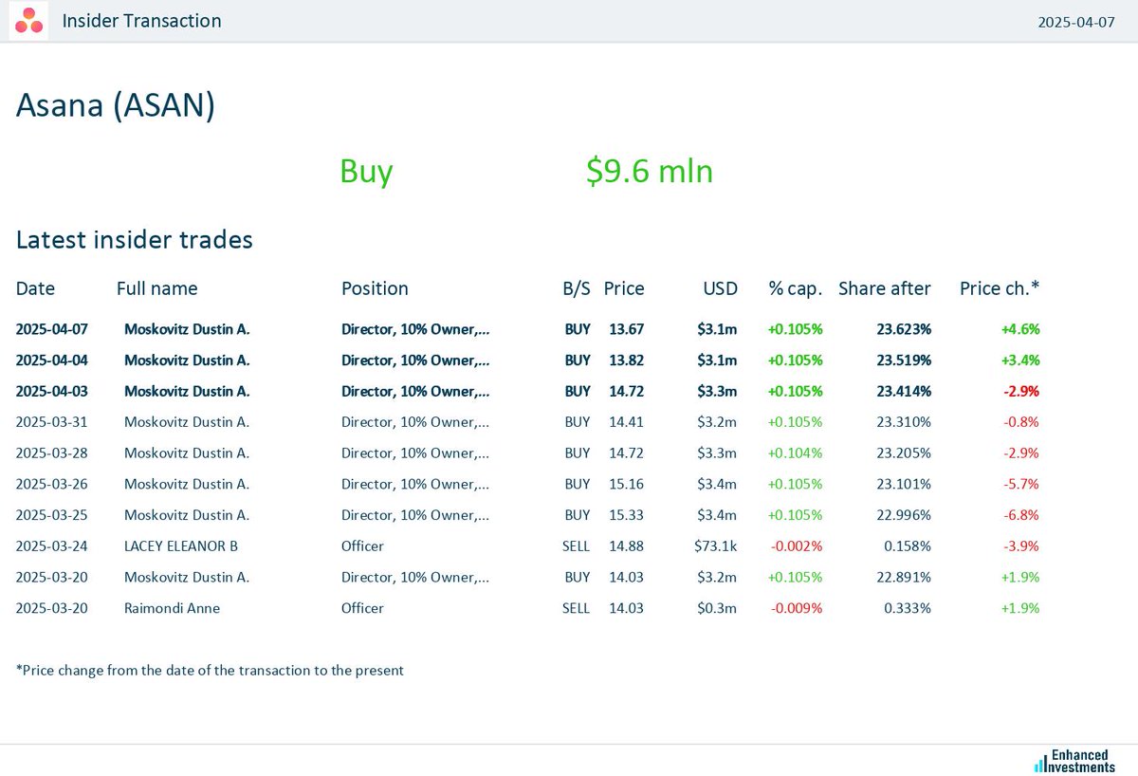Click $3.4m in the 2025-03-26 row
Image resolution: width=1138 pixels, height=776 pixels.
coord(719,484)
